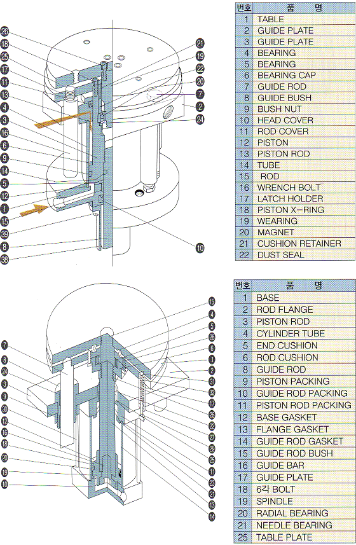Click the GUIDE BAR entry

click(x=295, y=465)
